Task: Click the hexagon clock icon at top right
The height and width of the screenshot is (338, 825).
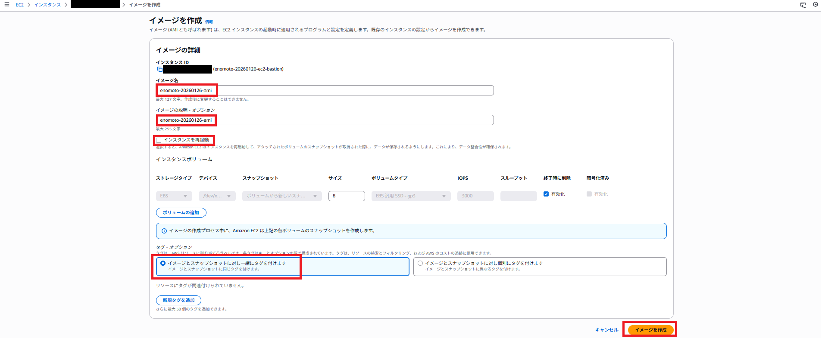Action: pyautogui.click(x=816, y=5)
